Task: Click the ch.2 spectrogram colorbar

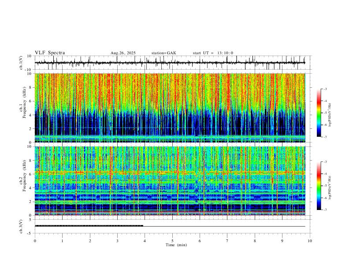Action: coord(319,186)
